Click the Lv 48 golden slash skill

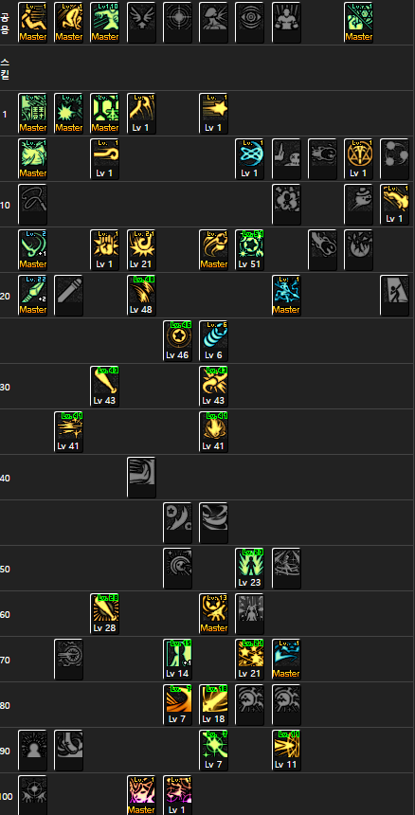click(x=141, y=296)
